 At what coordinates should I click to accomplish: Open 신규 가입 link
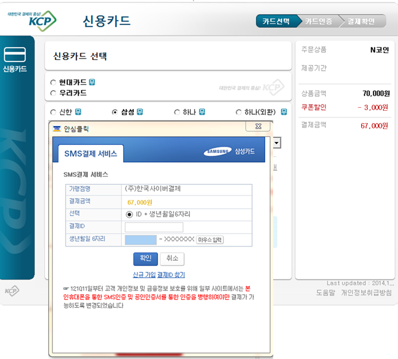(x=144, y=275)
